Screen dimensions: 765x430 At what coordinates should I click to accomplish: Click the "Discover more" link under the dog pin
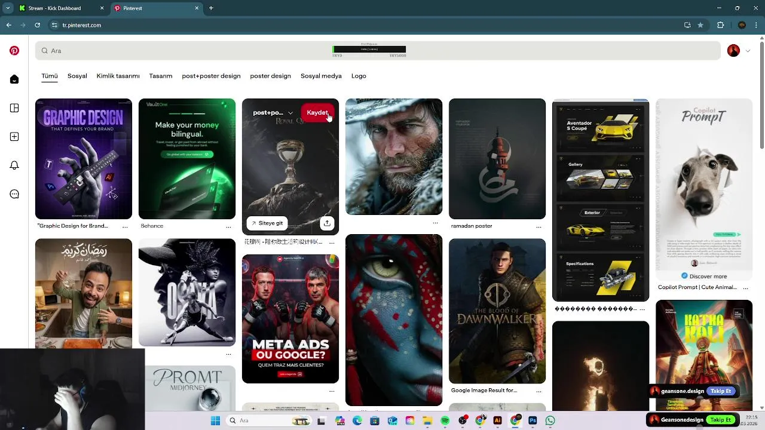tap(704, 277)
